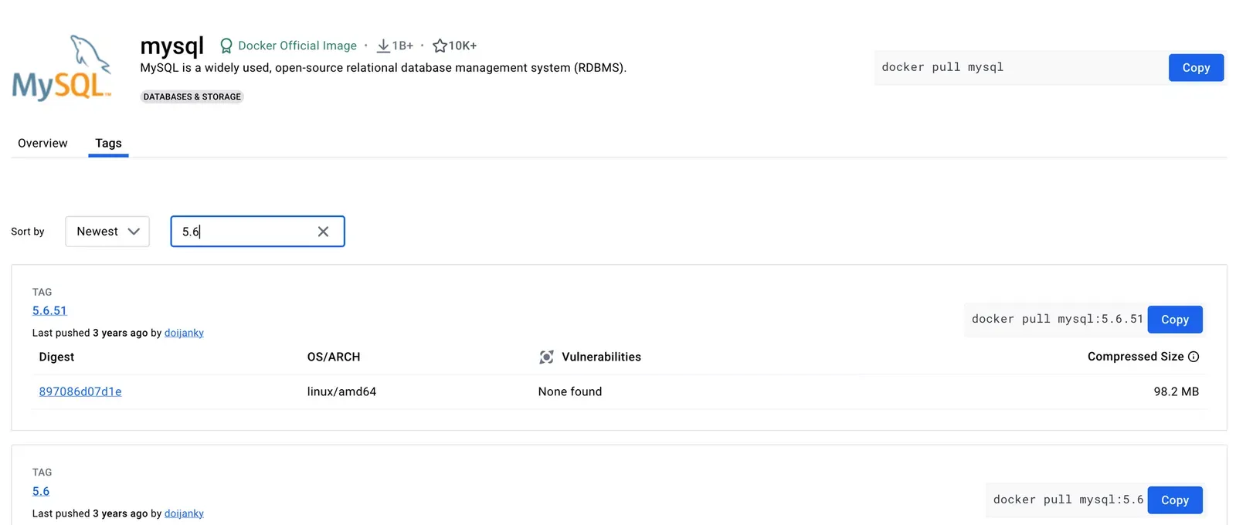Click the Docker Official Image badge icon
The image size is (1236, 525).
click(226, 46)
